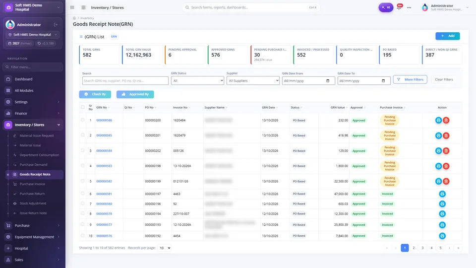Open the All Suppliers dropdown
The width and height of the screenshot is (476, 268).
(x=253, y=80)
